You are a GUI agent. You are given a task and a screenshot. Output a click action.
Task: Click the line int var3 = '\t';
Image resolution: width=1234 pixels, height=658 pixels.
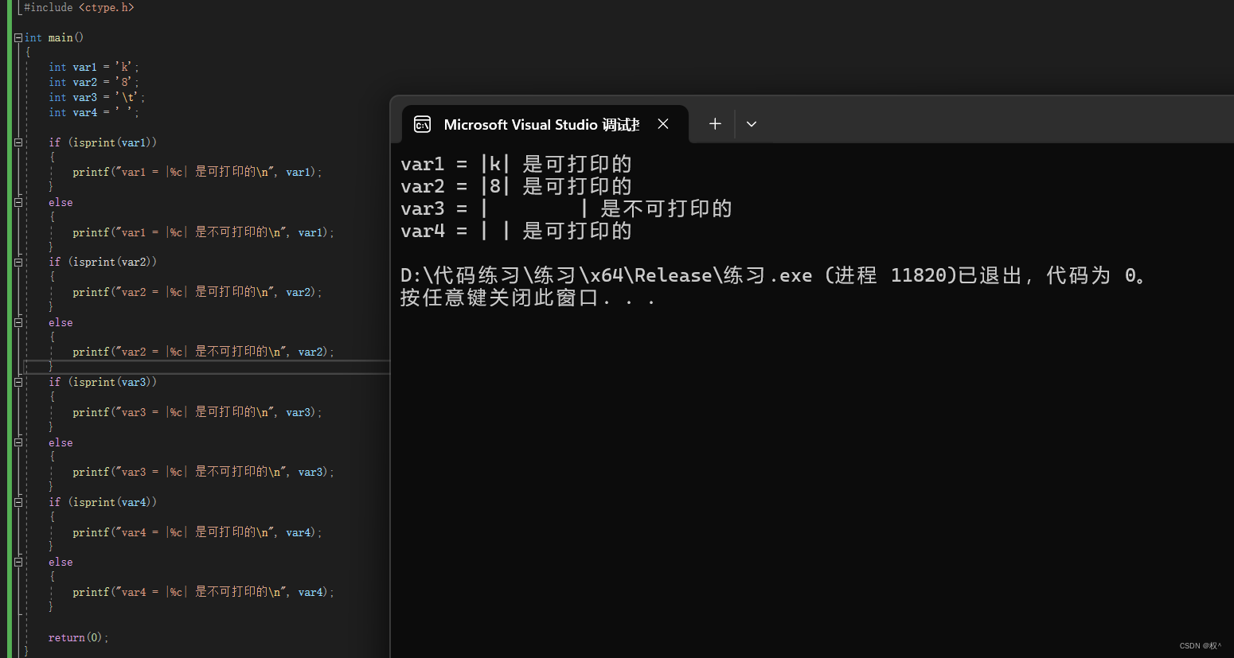[96, 97]
